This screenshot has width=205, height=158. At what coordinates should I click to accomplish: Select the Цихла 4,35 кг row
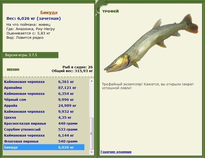click(x=44, y=118)
